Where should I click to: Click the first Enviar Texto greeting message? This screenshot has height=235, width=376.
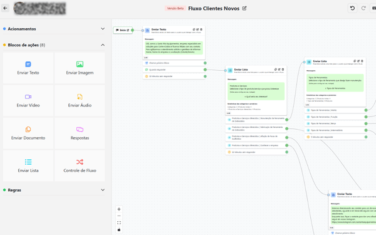click(x=174, y=48)
